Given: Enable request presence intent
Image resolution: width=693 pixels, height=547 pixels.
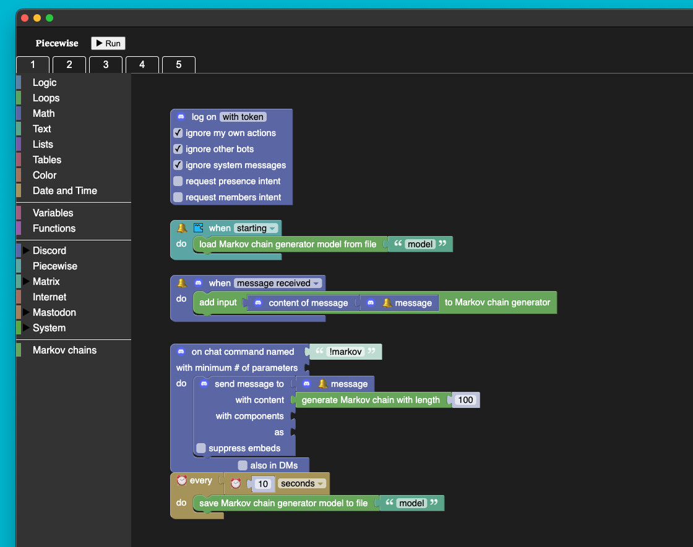Looking at the screenshot, I should point(178,181).
